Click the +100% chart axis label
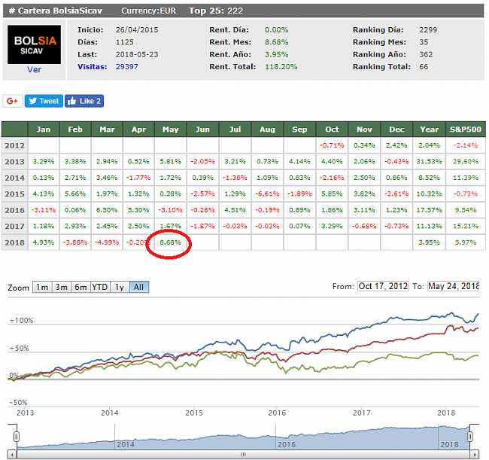Screen dimensions: 489x460 point(21,321)
